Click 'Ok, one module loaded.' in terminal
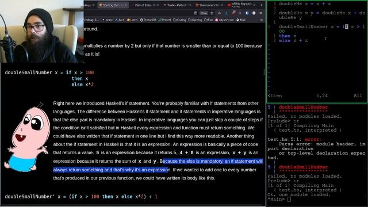Screen dimensions: 368x207 click(x=299, y=195)
